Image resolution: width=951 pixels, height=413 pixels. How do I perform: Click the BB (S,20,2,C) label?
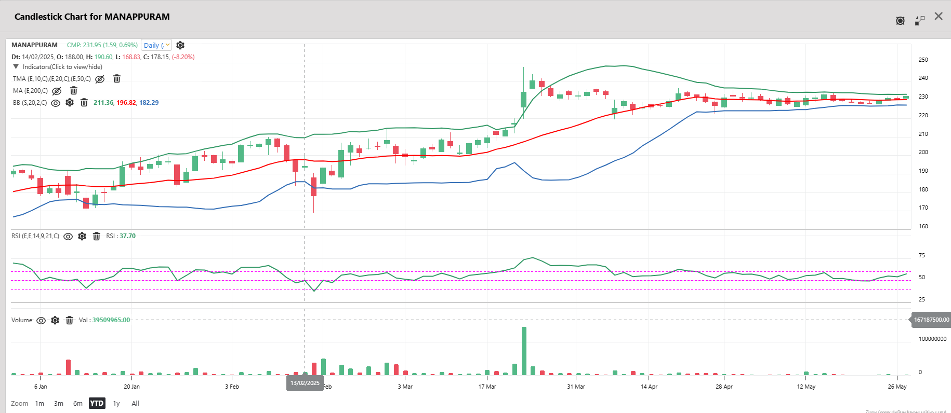tap(30, 103)
